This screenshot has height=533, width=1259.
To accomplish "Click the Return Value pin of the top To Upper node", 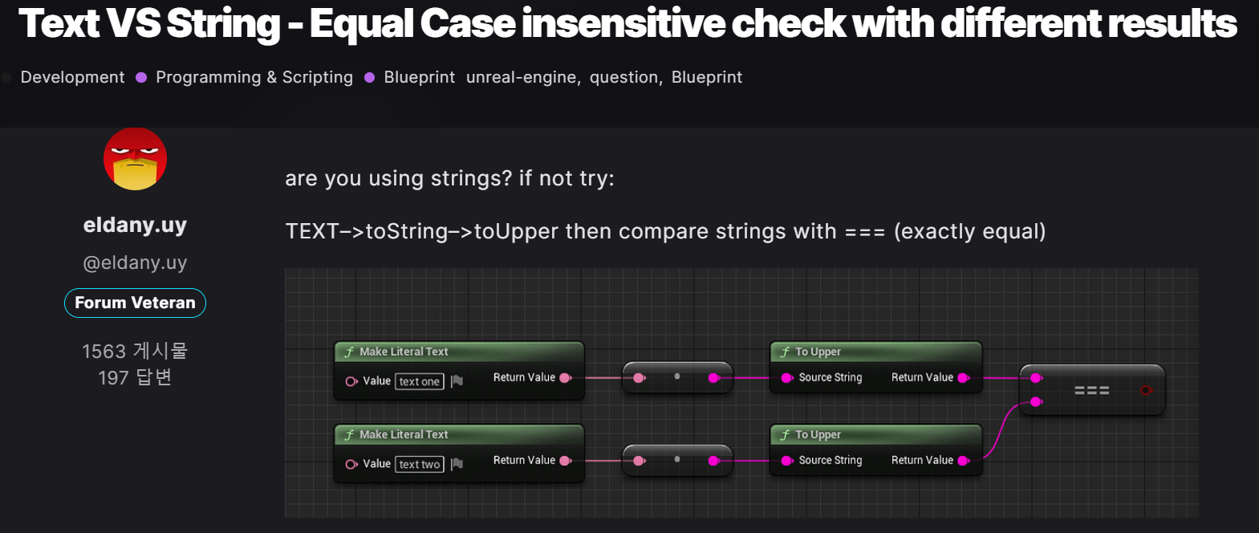I will 963,377.
